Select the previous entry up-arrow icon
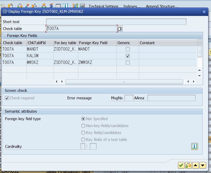The width and height of the screenshot is (211, 173). pos(195,165)
